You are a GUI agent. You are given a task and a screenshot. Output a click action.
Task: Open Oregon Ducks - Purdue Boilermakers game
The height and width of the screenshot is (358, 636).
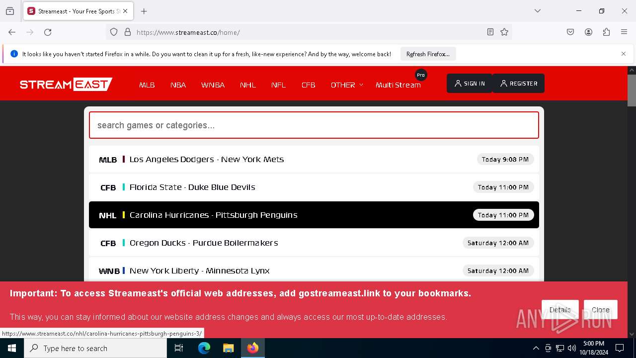[x=314, y=243]
